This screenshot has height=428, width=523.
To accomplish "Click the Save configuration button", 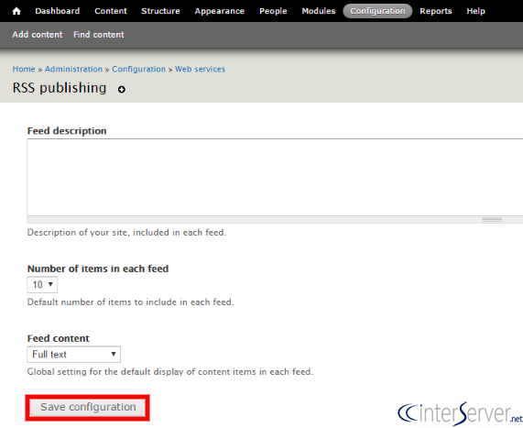I will tap(87, 408).
